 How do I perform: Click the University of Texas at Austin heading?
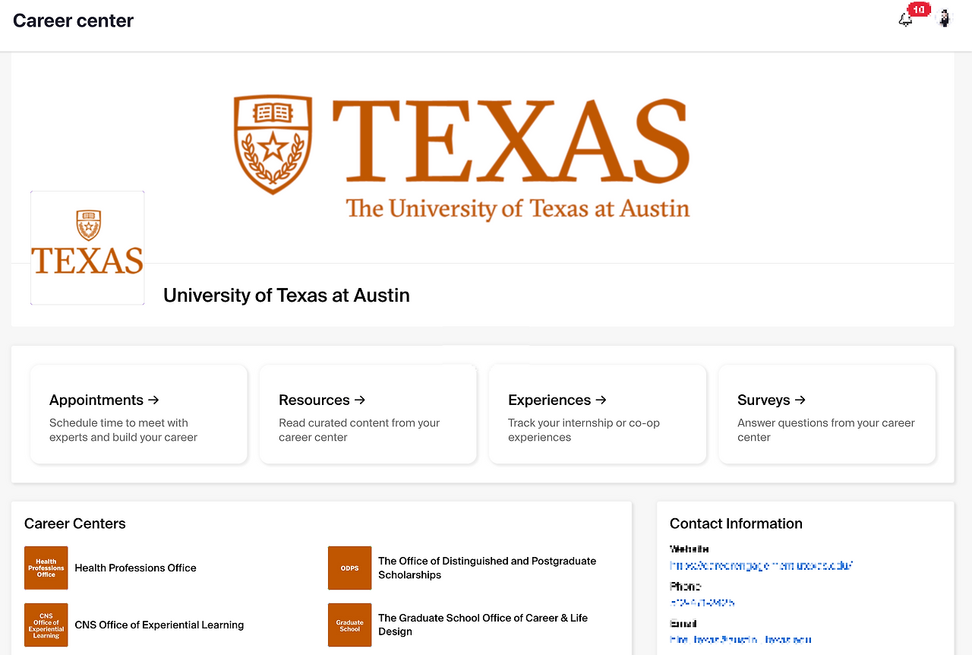286,295
